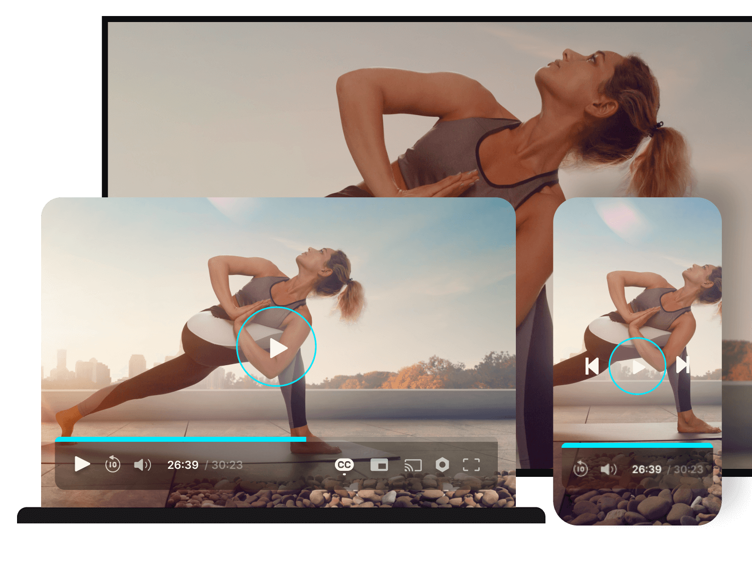Skip to next track on phone player
Image resolution: width=752 pixels, height=561 pixels.
683,365
